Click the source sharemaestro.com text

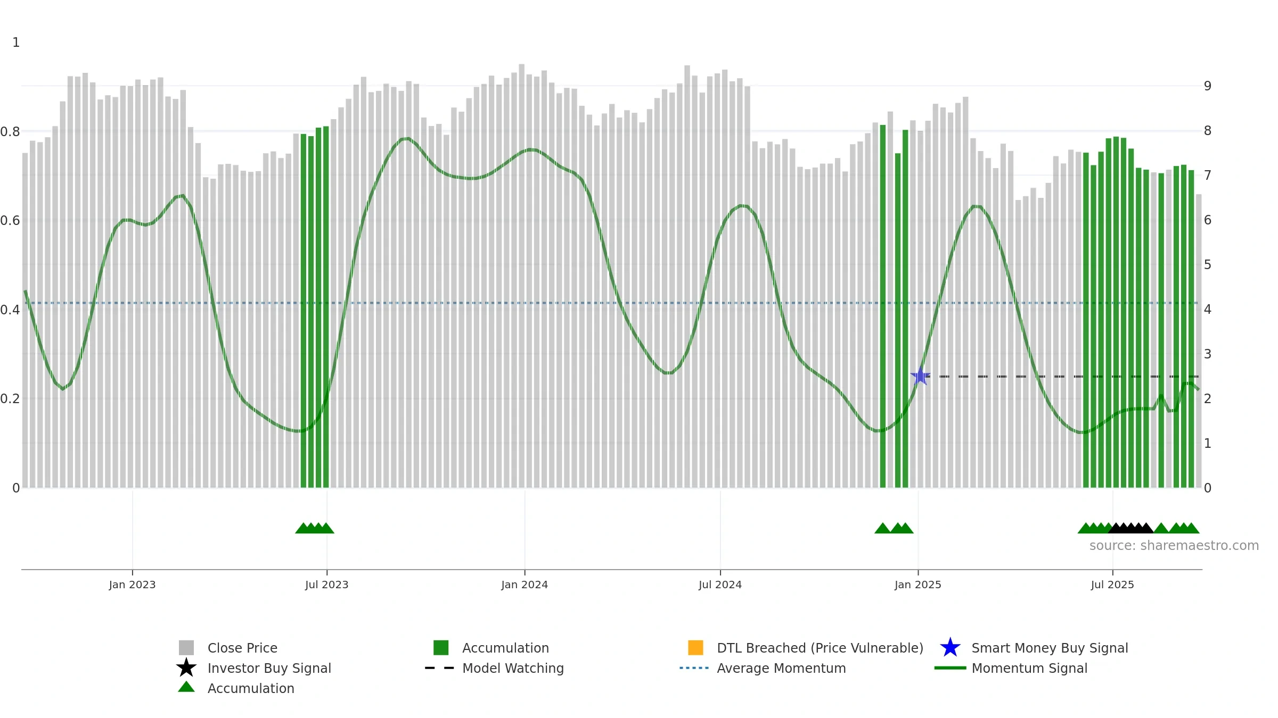(1174, 546)
